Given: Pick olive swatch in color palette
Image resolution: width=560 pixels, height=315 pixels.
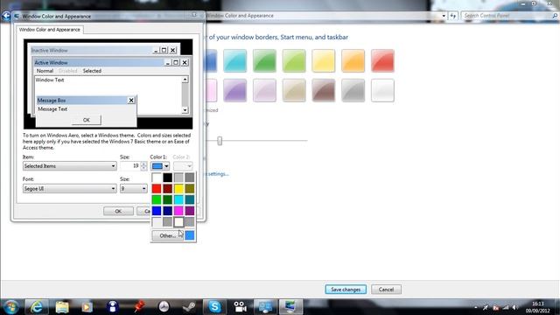Looking at the screenshot, I should [x=190, y=189].
